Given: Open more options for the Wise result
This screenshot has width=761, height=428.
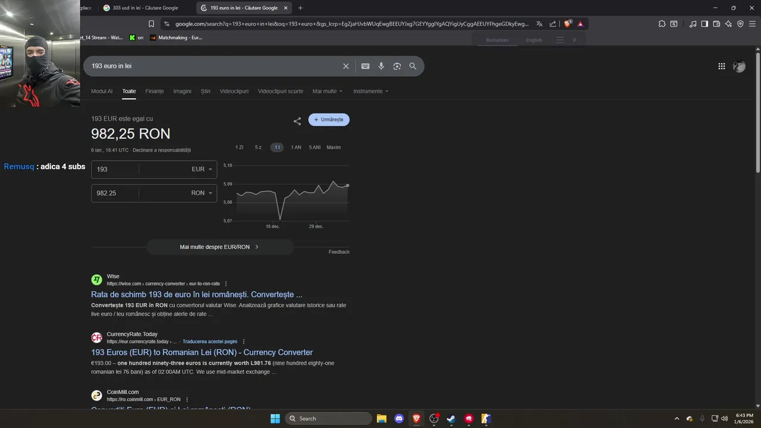Looking at the screenshot, I should coord(226,284).
